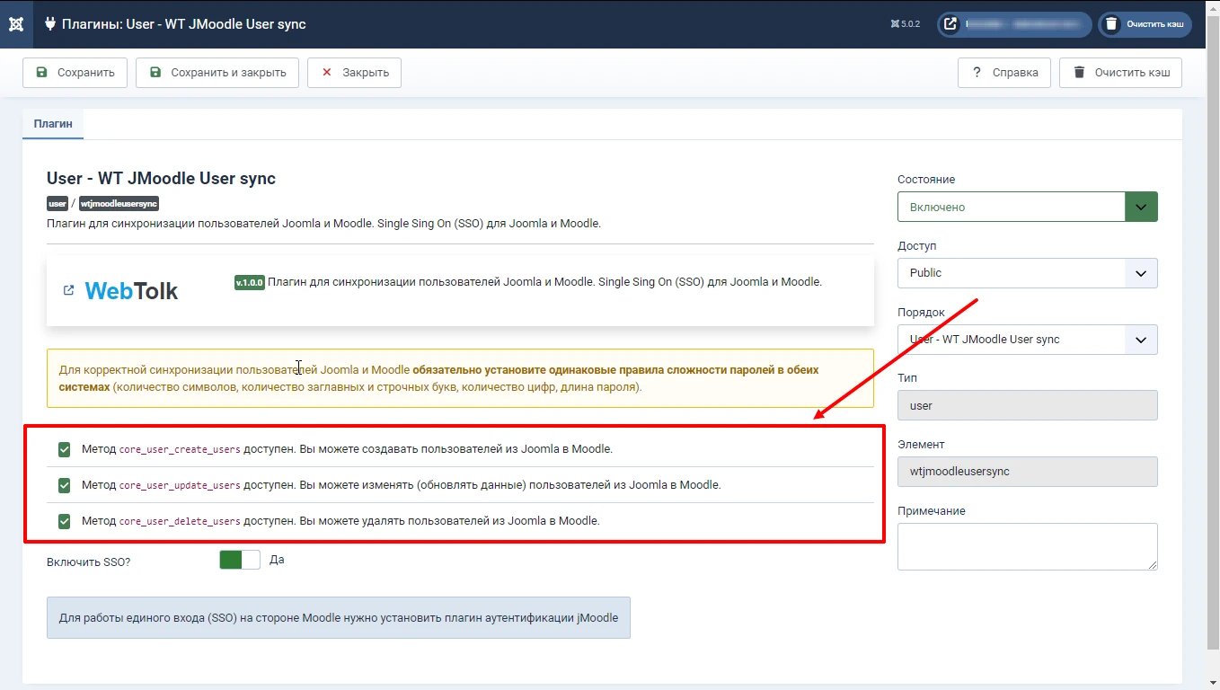
Task: Open the WebTolk link
Action: (129, 290)
